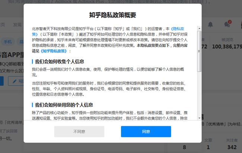Viewport: 242px width, 153px height.
Task: Open the 《知乎隐私政策》 full policy link
Action: click(x=54, y=51)
